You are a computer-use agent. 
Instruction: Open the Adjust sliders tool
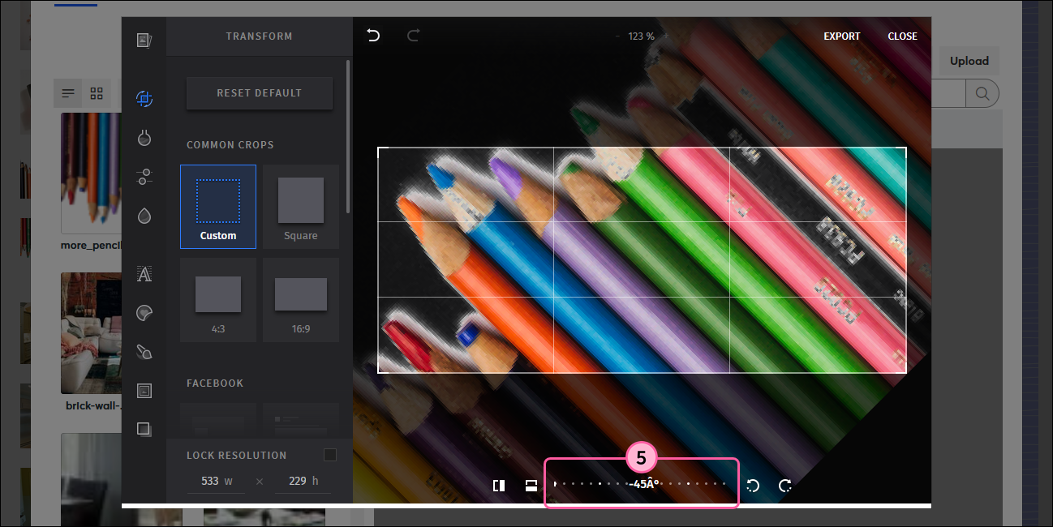[x=144, y=177]
